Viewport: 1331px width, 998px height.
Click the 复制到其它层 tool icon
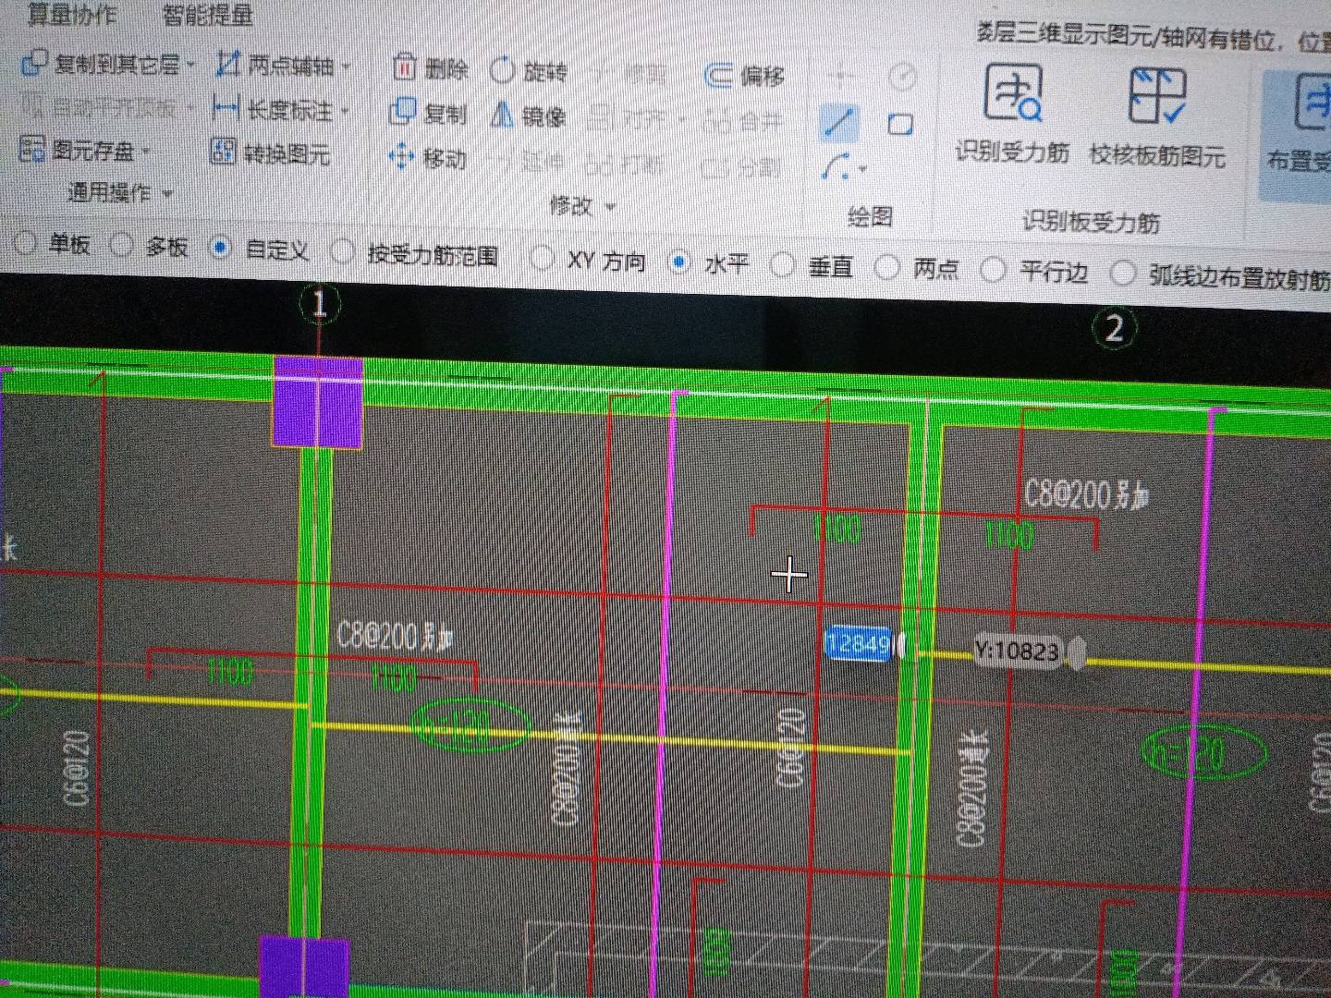tap(34, 64)
